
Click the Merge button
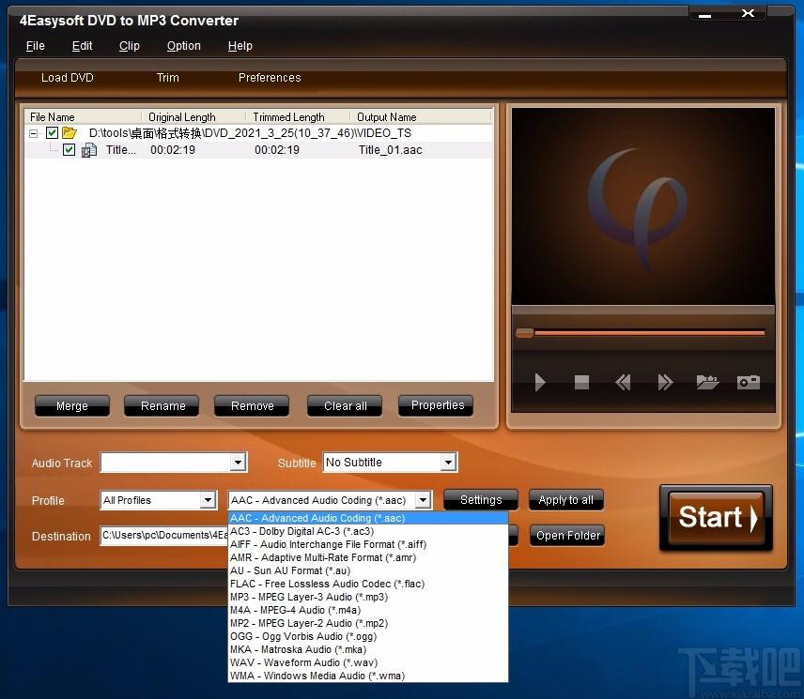tap(72, 405)
